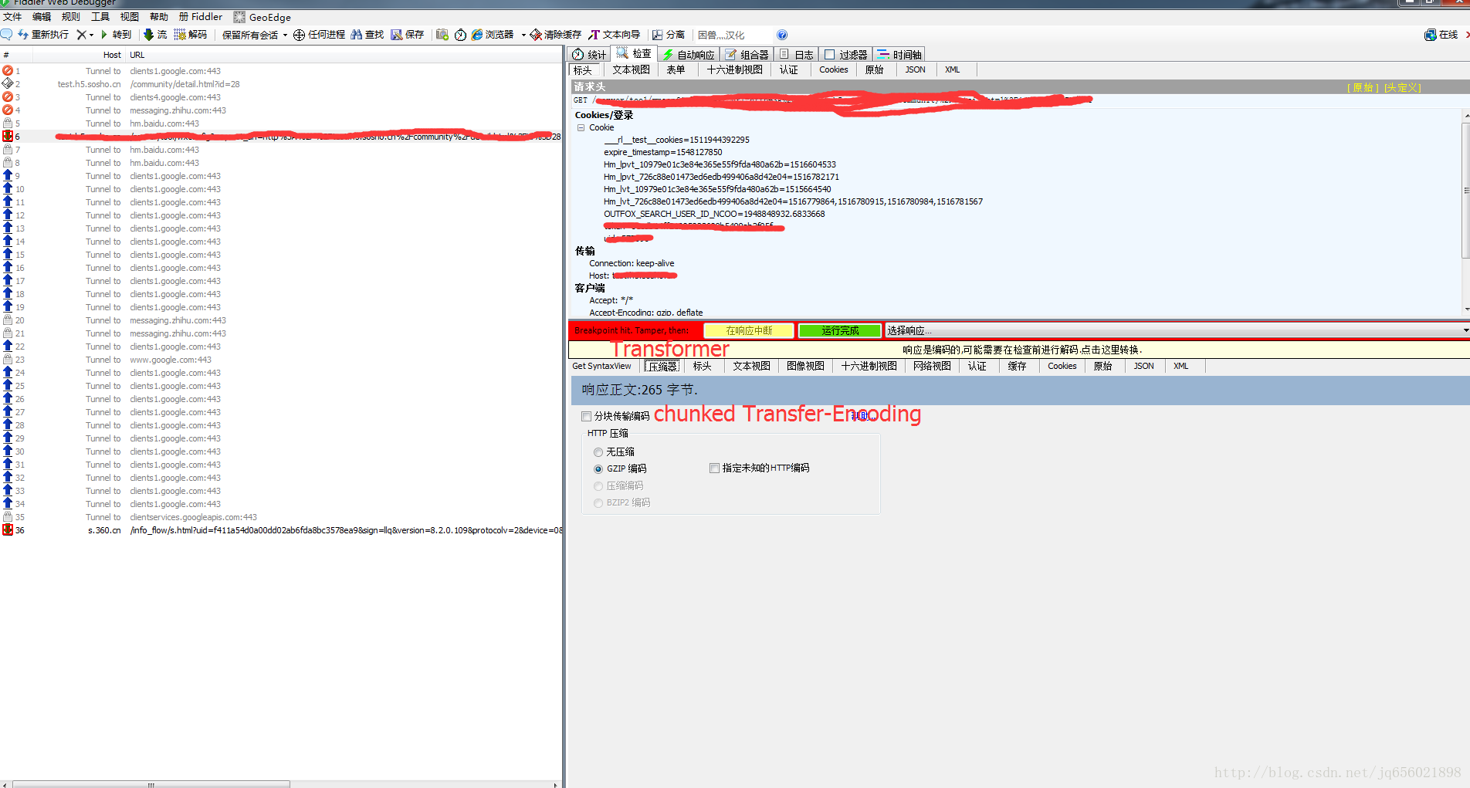Select session 36 s.360.cn row
The image size is (1470, 788).
(x=281, y=530)
